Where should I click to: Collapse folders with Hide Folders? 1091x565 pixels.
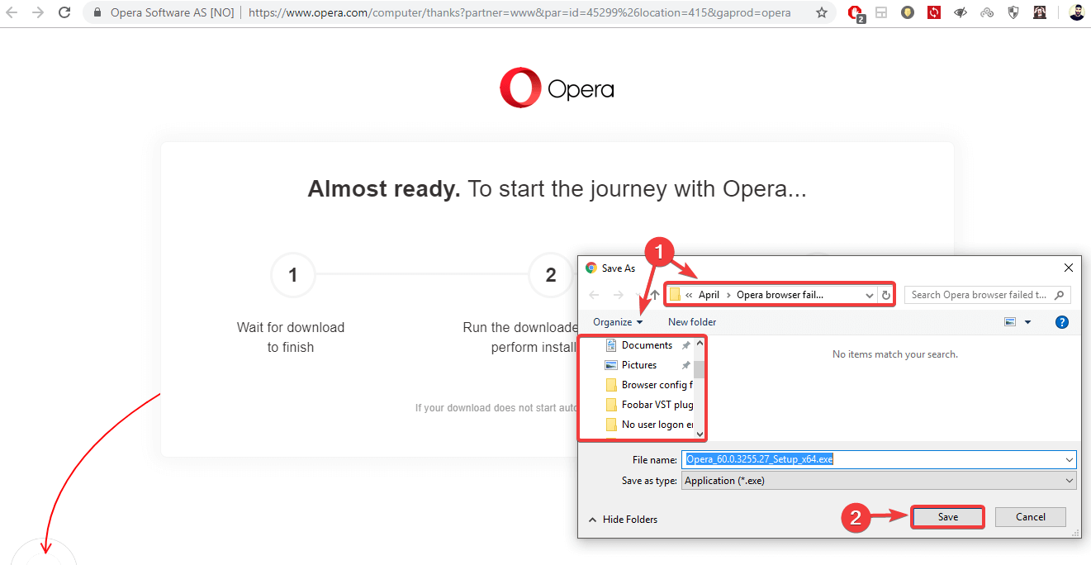(x=623, y=520)
